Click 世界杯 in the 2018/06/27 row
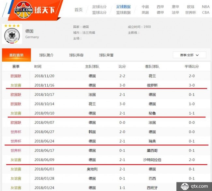 pos(16,132)
